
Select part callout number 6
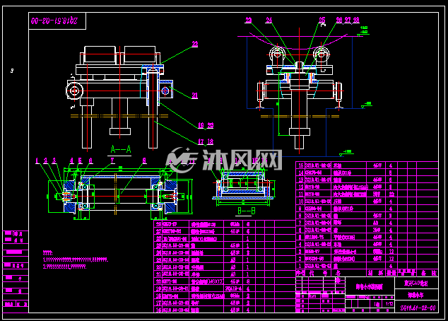point(90,161)
